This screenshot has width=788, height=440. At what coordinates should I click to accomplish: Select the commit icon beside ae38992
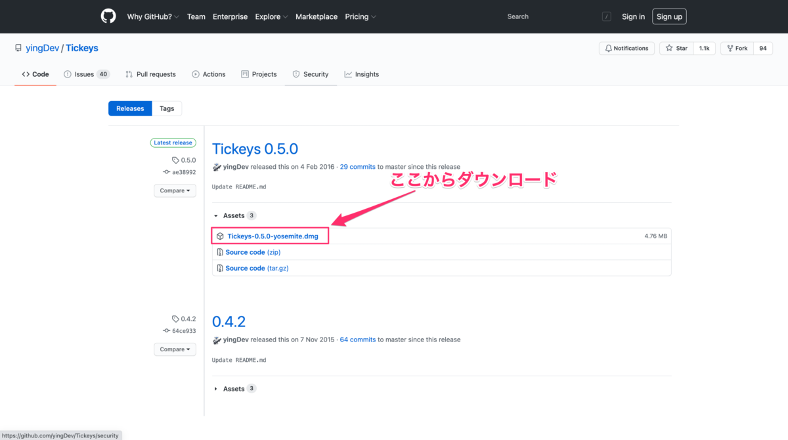(x=166, y=172)
